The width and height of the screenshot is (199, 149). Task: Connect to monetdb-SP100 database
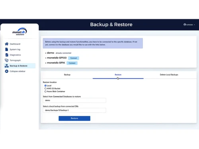[x=74, y=58]
